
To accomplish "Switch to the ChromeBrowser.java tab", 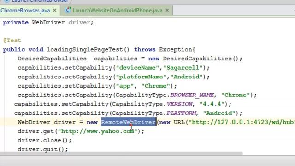I will (x=25, y=10).
